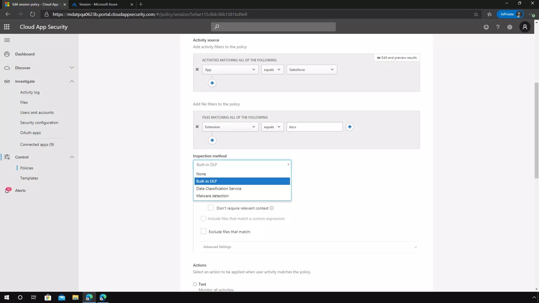This screenshot has height=303, width=539.
Task: Open the app launcher waffle icon
Action: click(x=7, y=27)
